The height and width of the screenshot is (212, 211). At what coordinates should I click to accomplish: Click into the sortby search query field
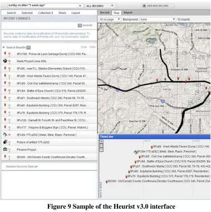43,6
